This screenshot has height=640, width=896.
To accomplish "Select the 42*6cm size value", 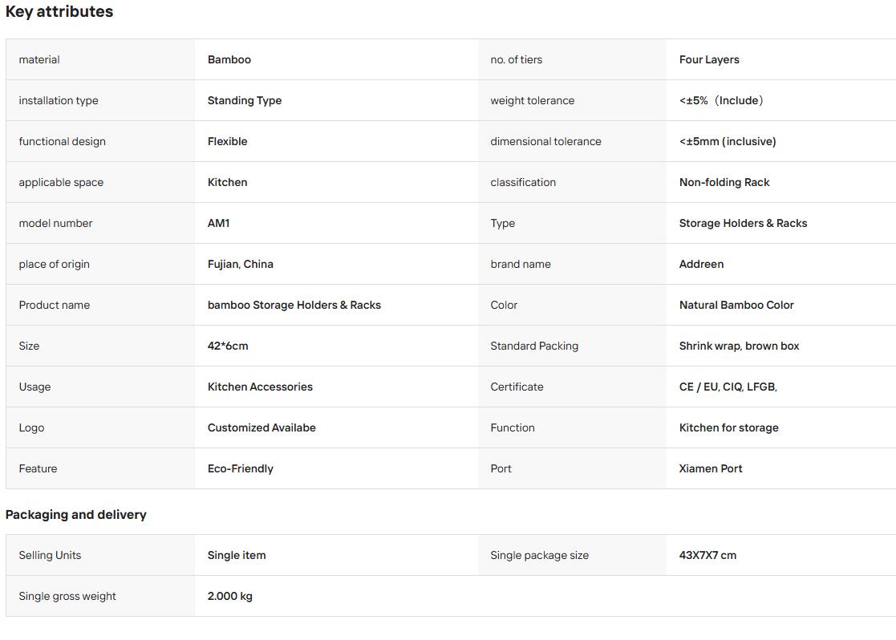I will pyautogui.click(x=228, y=346).
